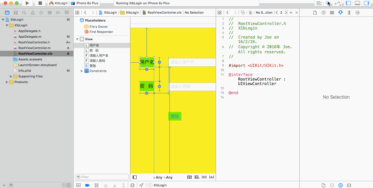Open wAny hAny size class selector

[163, 178]
